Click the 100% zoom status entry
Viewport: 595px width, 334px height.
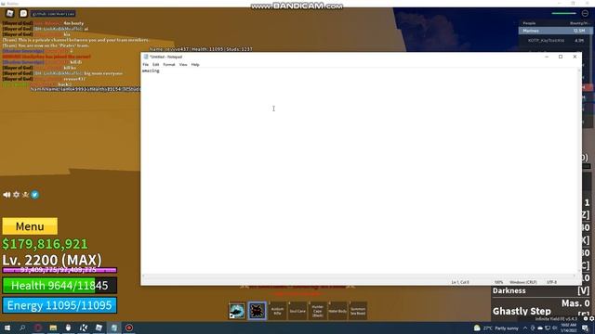(x=498, y=282)
